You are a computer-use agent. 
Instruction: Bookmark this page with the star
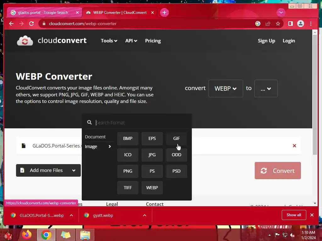point(278,24)
